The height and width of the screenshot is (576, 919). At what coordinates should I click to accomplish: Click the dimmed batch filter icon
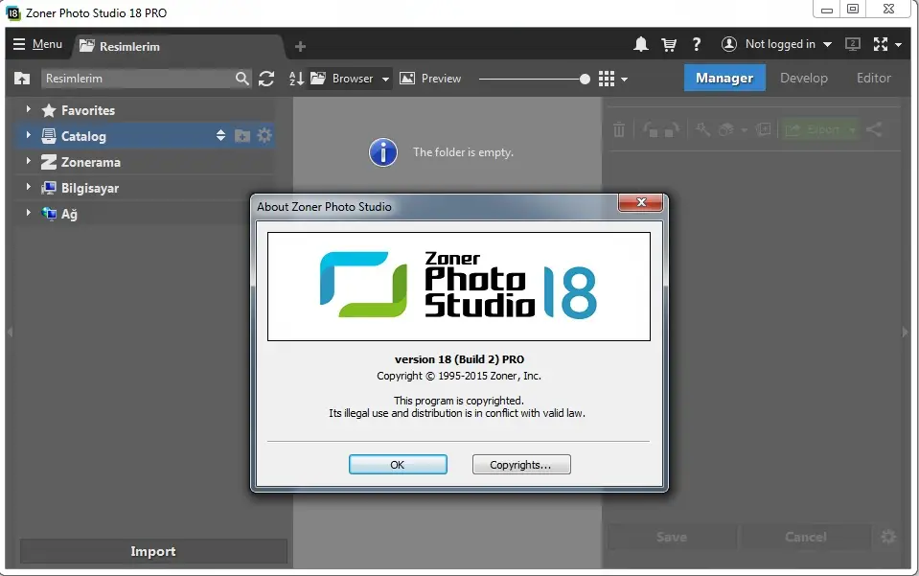coord(726,129)
